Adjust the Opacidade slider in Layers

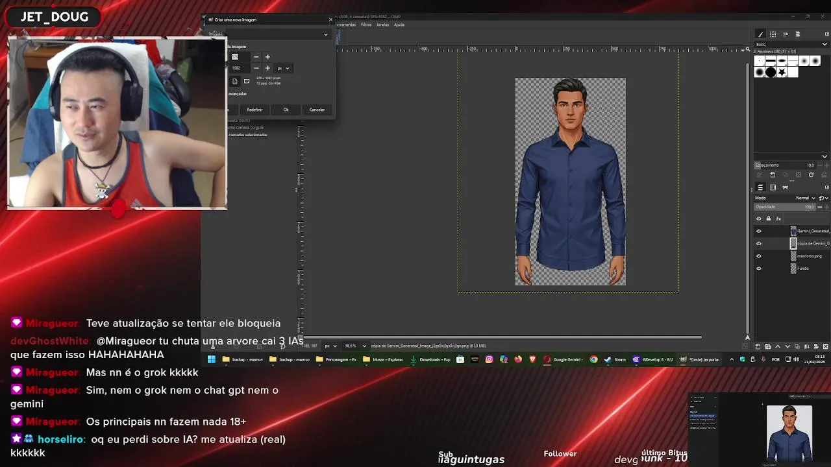pos(786,207)
